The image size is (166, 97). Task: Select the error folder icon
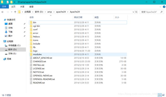point(31,33)
